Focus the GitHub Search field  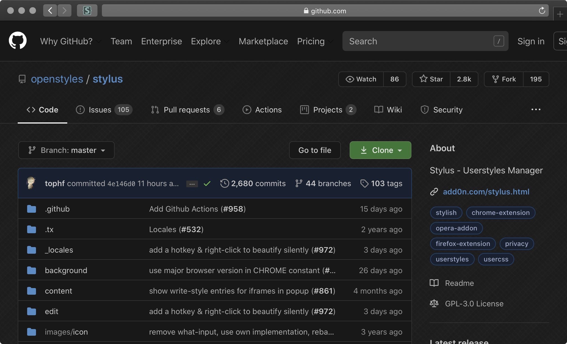click(x=425, y=41)
